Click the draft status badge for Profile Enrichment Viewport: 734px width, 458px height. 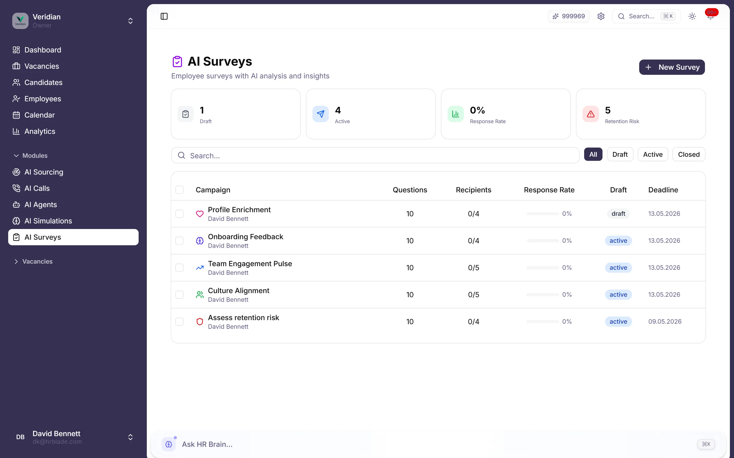click(618, 214)
